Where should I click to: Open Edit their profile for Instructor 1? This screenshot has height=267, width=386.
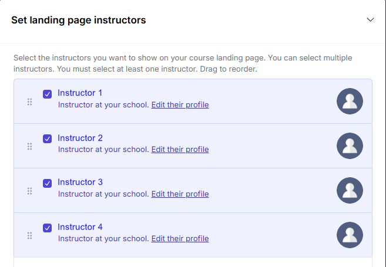(x=180, y=105)
